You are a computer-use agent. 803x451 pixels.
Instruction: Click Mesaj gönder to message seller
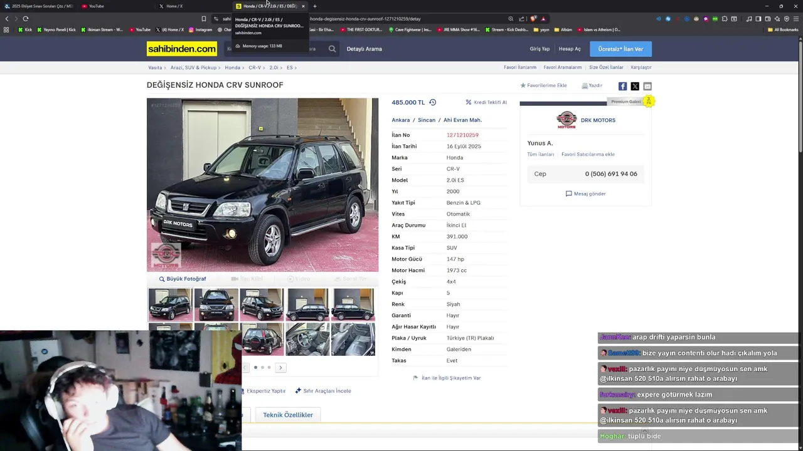click(x=586, y=194)
